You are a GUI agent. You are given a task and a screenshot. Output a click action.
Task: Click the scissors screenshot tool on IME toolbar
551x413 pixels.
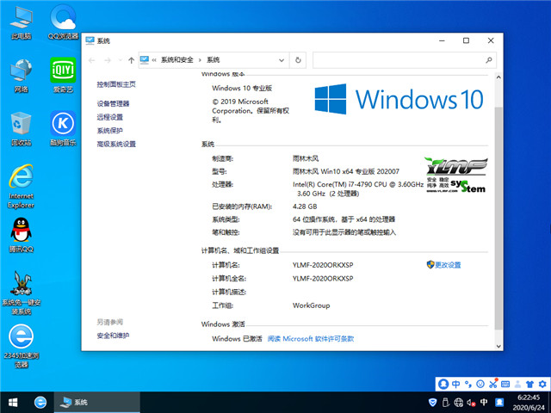[493, 384]
